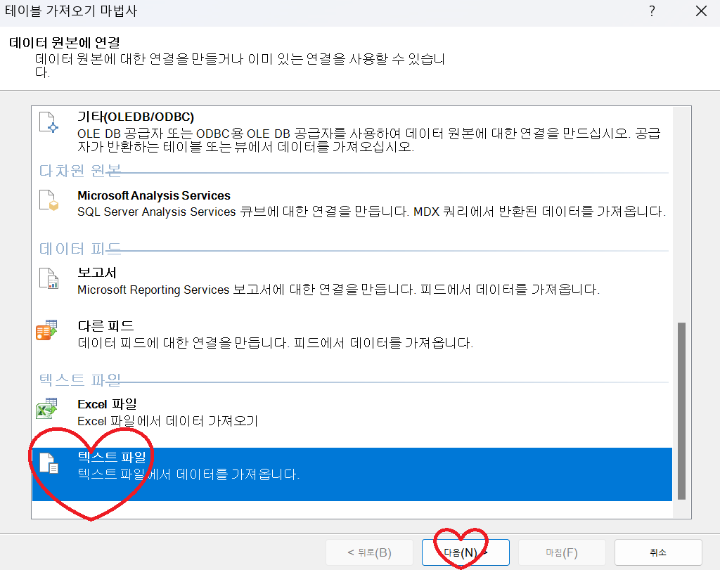Click the SQL Server Analysis Services description
Screen dimensions: 720x570
pyautogui.click(x=371, y=212)
